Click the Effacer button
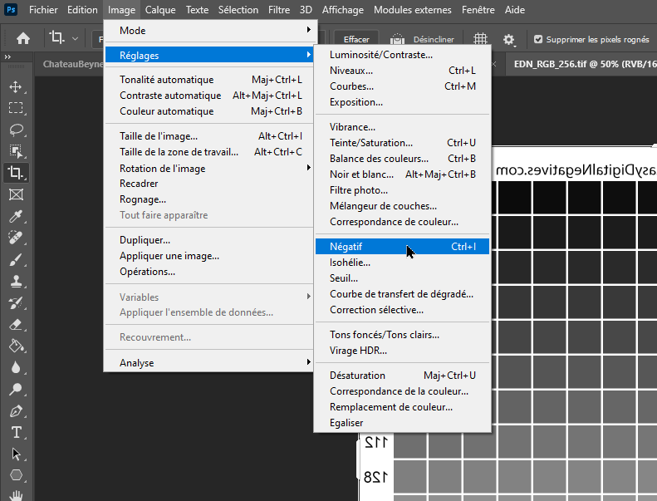 [x=356, y=39]
